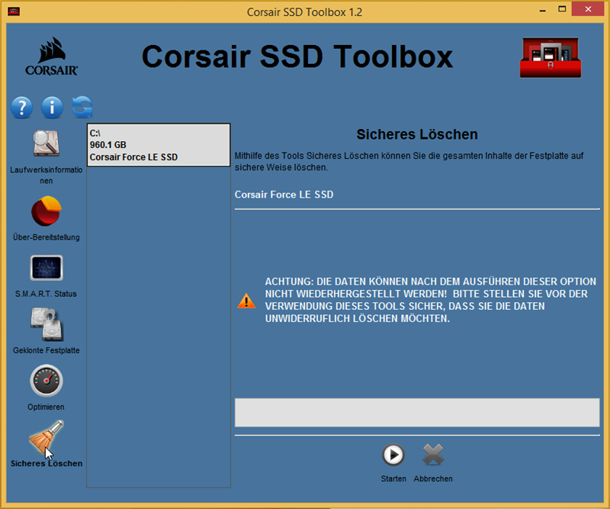The image size is (610, 509).
Task: Open Optimieren gauge icon
Action: pos(47,381)
